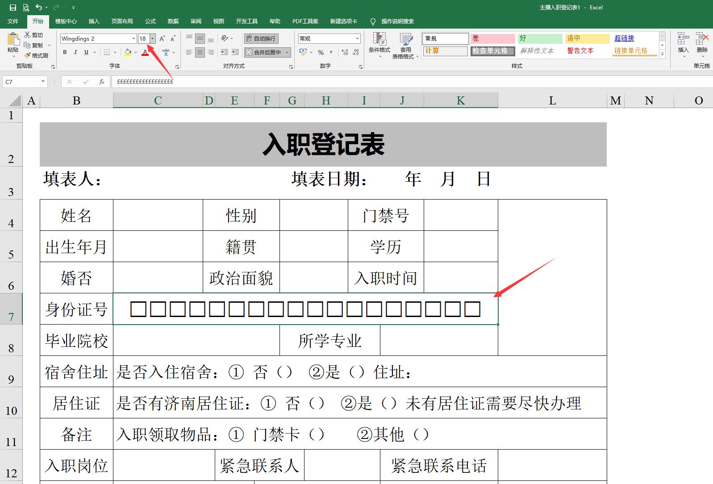Open the 文件 File menu

coord(13,21)
